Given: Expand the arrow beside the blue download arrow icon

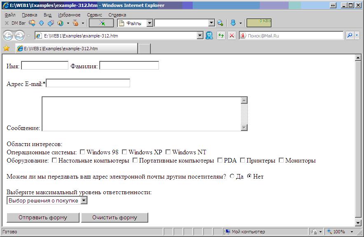Looking at the screenshot, I should [x=240, y=23].
